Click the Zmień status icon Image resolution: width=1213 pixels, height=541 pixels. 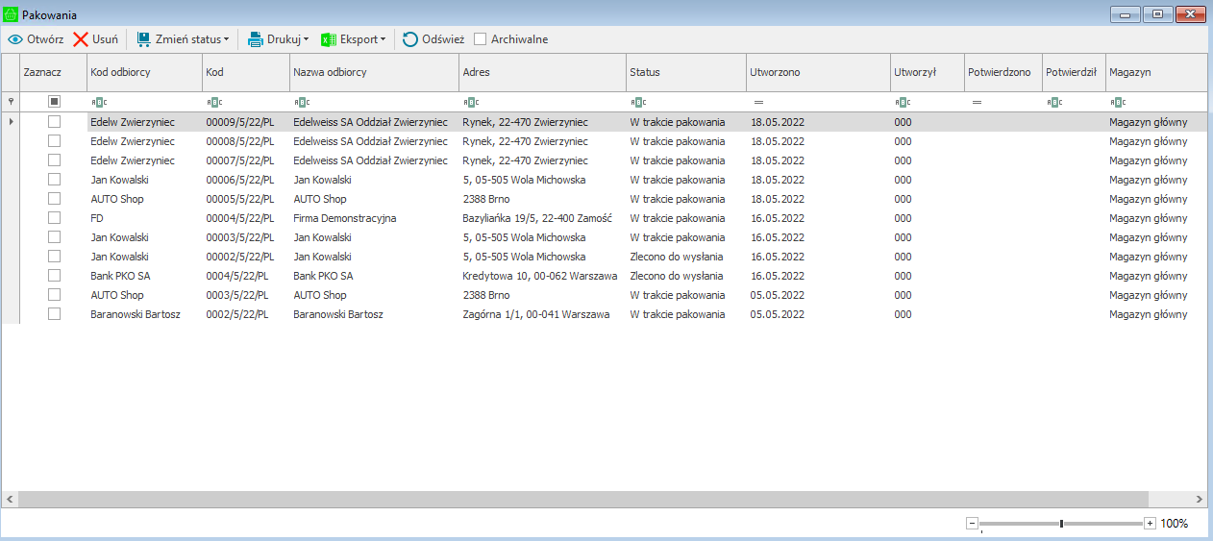tap(143, 39)
